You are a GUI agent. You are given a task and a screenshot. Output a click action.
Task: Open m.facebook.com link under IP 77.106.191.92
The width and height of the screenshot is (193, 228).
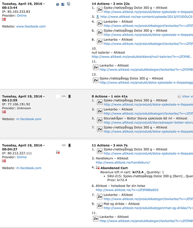(29, 119)
